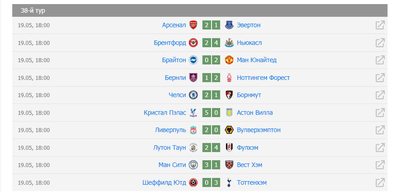Image resolution: width=393 pixels, height=192 pixels.
Task: Open the Ноттингем Форест team link
Action: point(263,78)
